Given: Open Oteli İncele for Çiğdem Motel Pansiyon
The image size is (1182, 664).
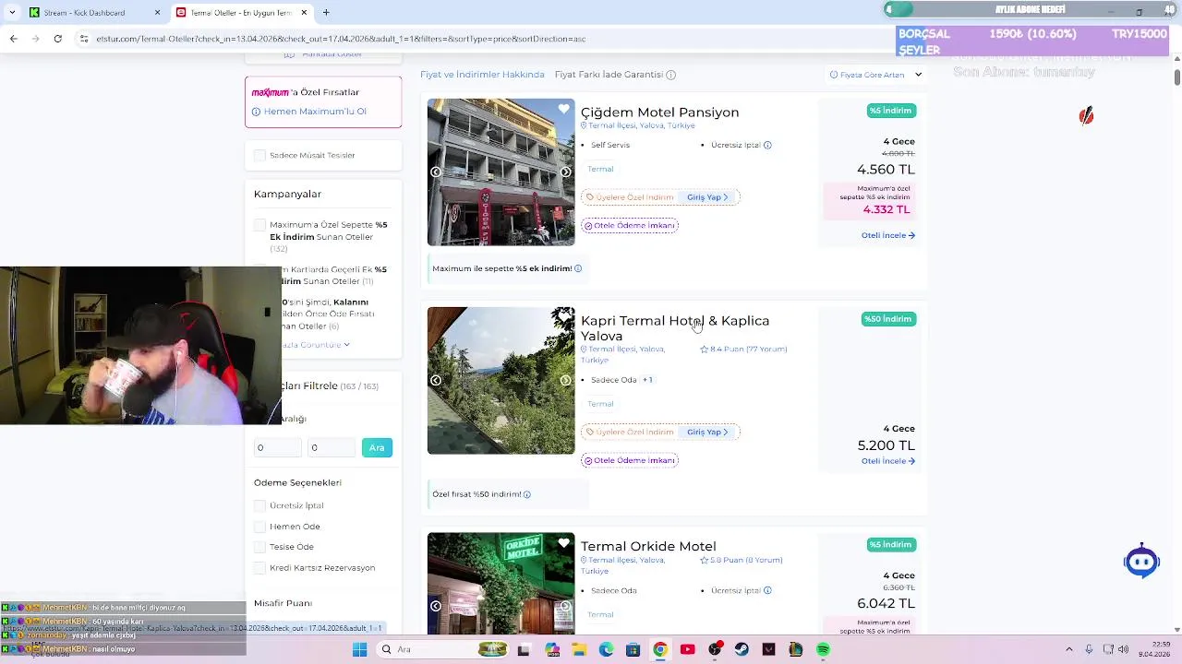Looking at the screenshot, I should click(x=887, y=235).
